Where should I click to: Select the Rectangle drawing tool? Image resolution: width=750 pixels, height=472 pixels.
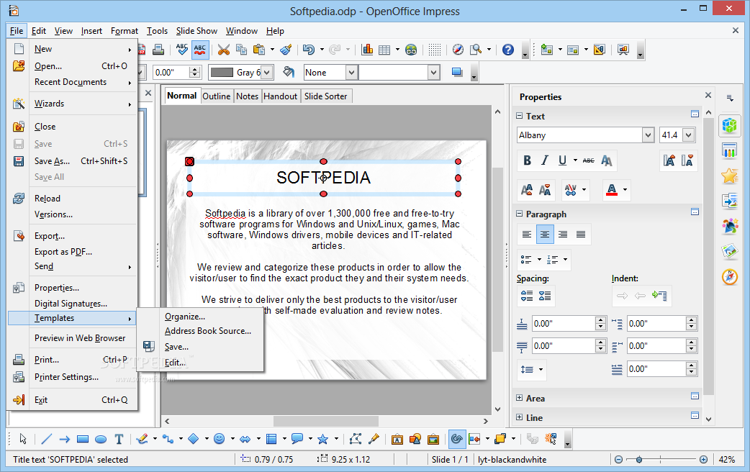[83, 439]
